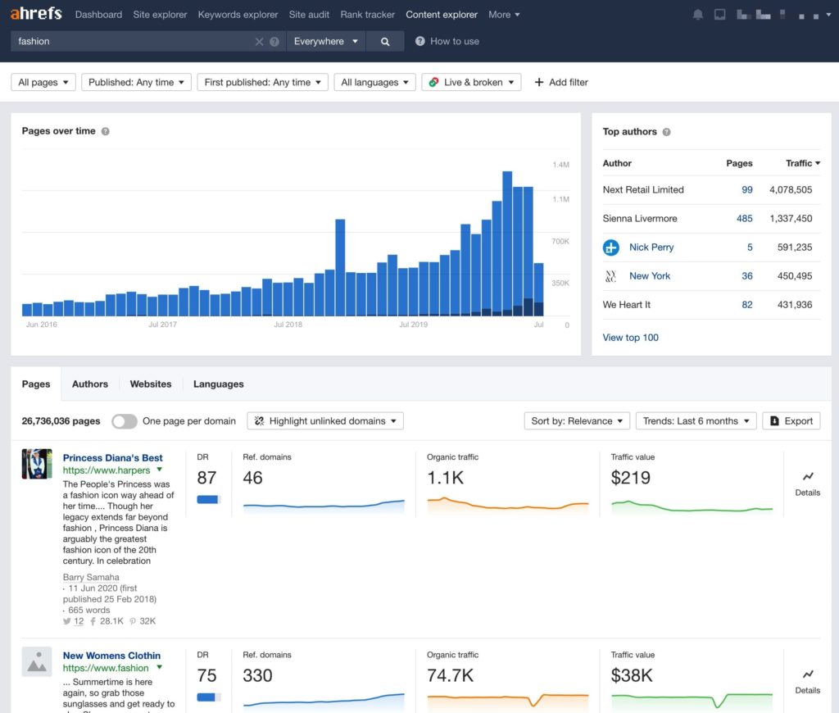Viewport: 839px width, 713px height.
Task: Open Details chart icon for New Womens Clothing
Action: pos(807,674)
